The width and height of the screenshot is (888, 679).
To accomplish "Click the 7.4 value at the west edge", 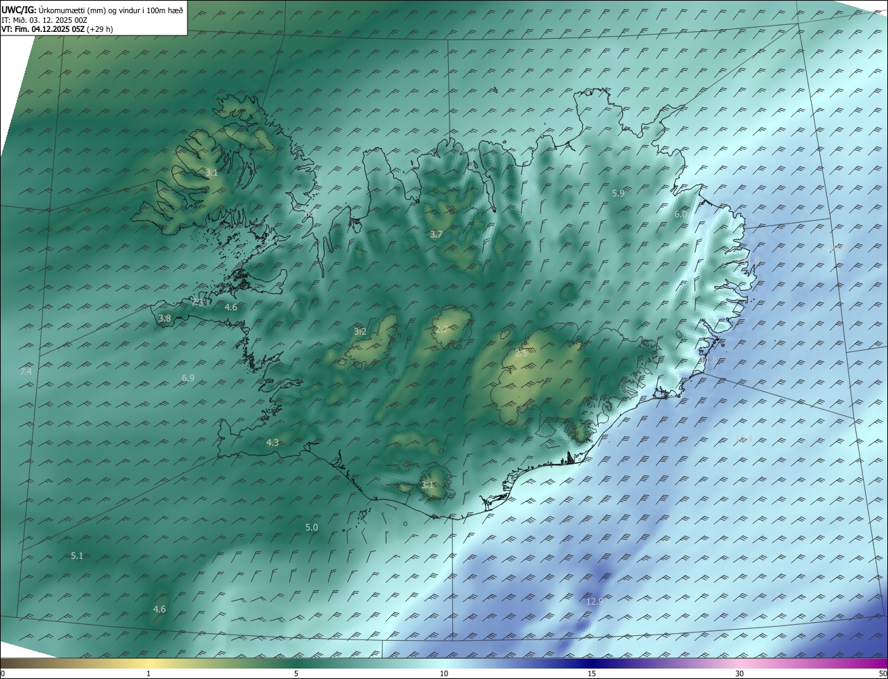I will 26,372.
